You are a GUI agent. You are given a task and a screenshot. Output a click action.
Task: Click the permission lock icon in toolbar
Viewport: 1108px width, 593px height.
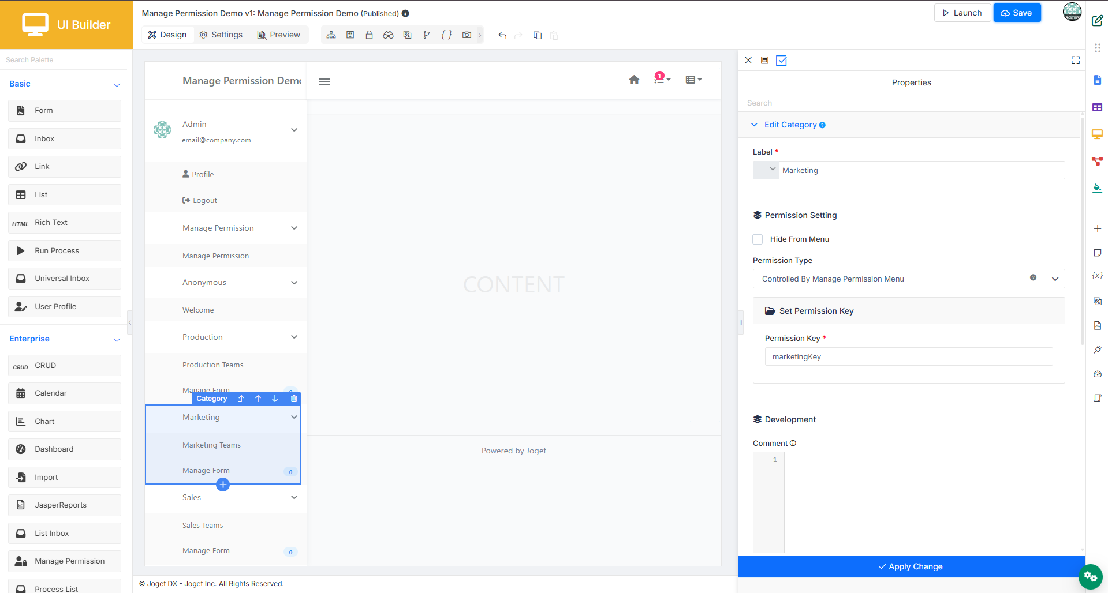coord(369,35)
